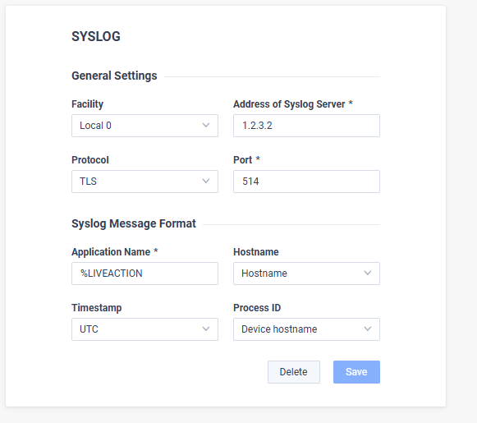The height and width of the screenshot is (423, 477).
Task: Expand the Timestamp dropdown showing UTC
Action: (x=144, y=329)
